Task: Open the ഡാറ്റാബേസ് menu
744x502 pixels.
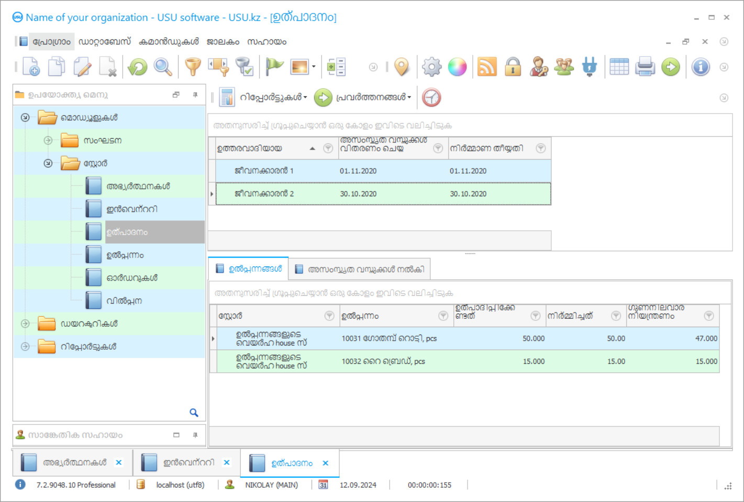Action: tap(105, 42)
